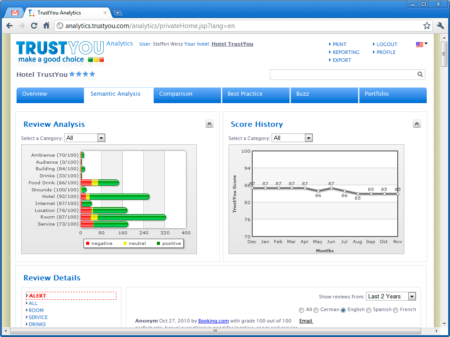Click the EXPORT link
The width and height of the screenshot is (450, 337).
342,60
